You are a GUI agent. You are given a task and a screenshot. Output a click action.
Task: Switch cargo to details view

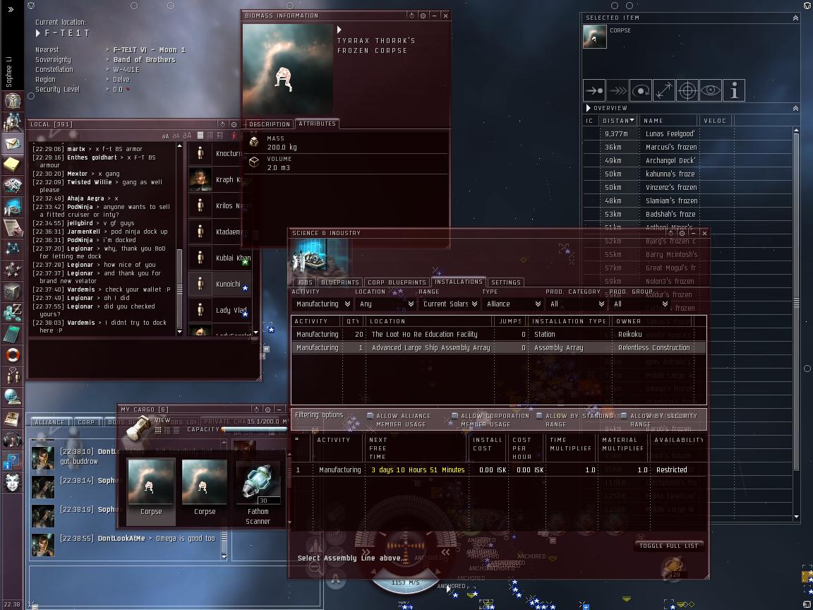[167, 431]
